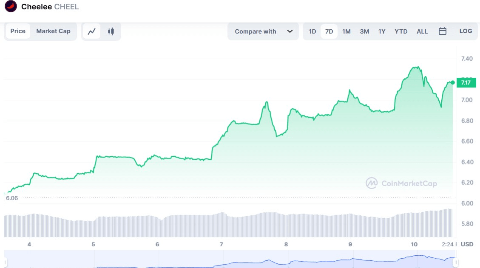
Task: Switch to candlestick chart view
Action: pos(111,31)
